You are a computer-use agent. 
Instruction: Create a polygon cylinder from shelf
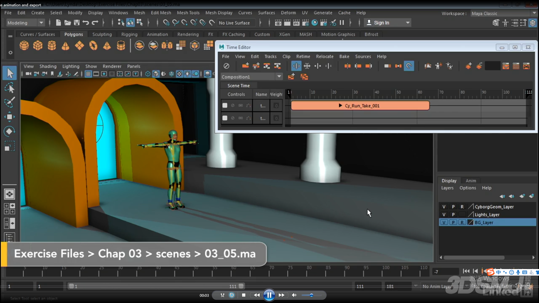point(52,46)
